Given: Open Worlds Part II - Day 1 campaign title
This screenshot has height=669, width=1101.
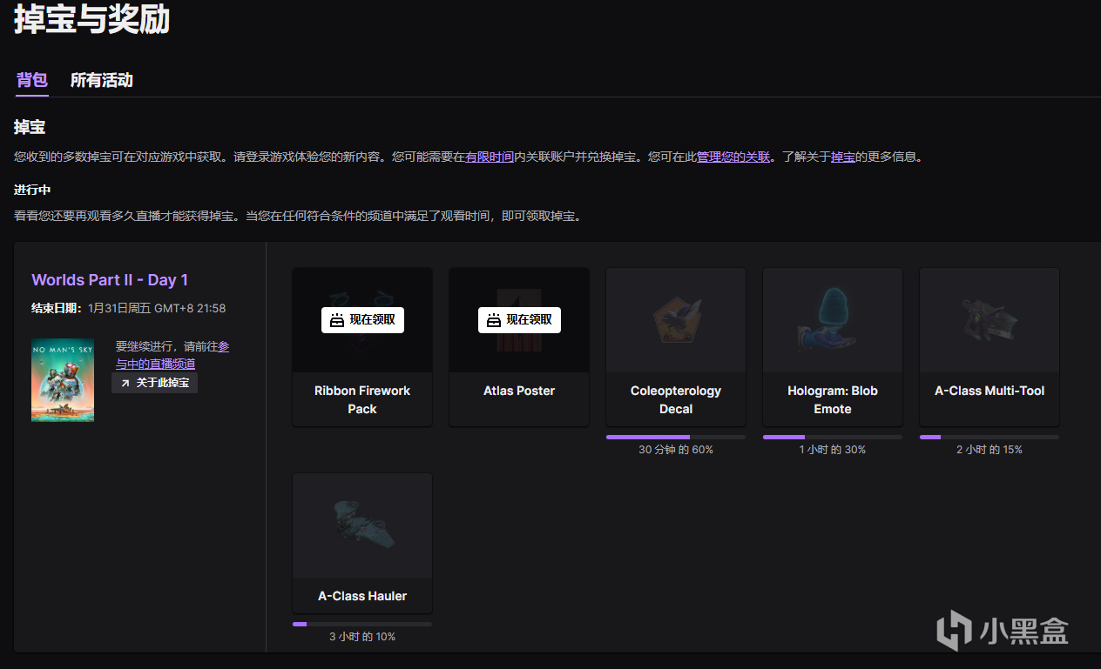Looking at the screenshot, I should (x=110, y=280).
